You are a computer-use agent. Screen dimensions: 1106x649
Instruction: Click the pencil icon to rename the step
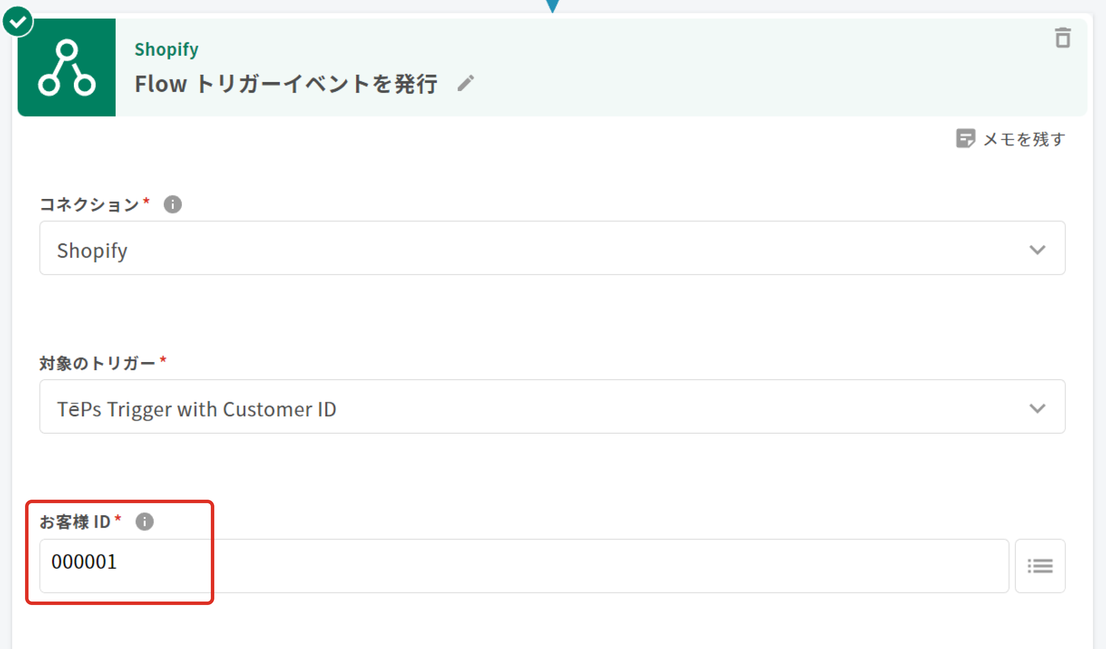[466, 83]
